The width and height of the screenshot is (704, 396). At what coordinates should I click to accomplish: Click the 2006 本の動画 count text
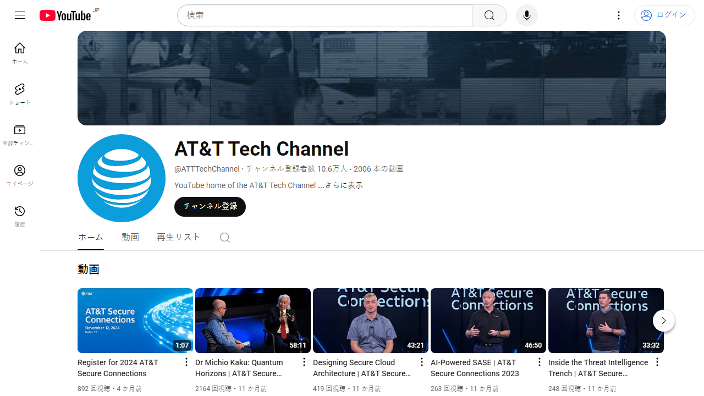click(x=379, y=169)
